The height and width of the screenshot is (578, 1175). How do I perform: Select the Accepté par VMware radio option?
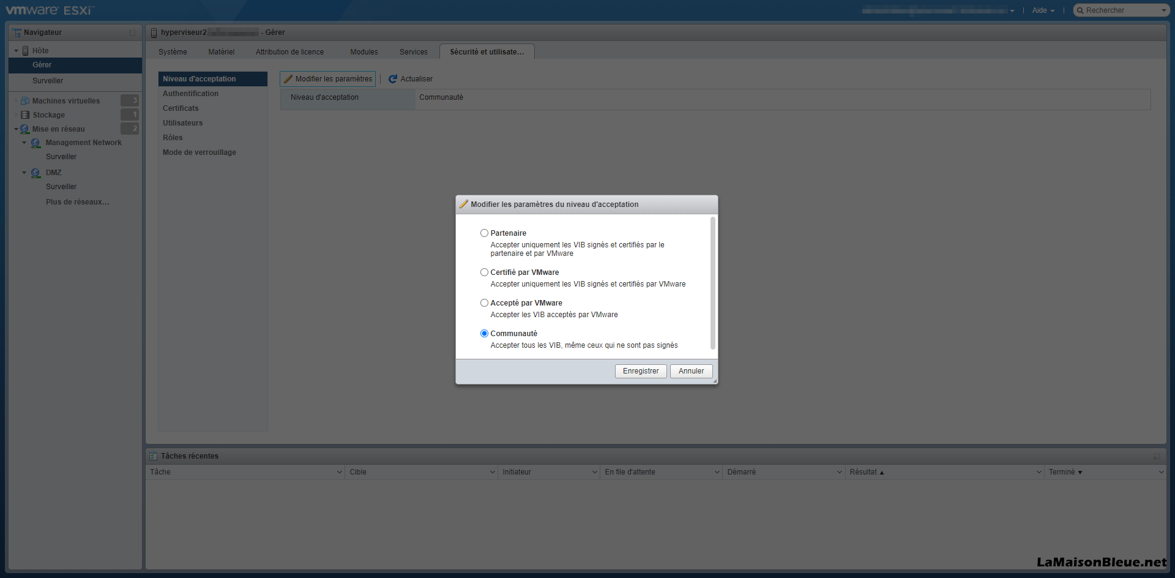pyautogui.click(x=484, y=303)
